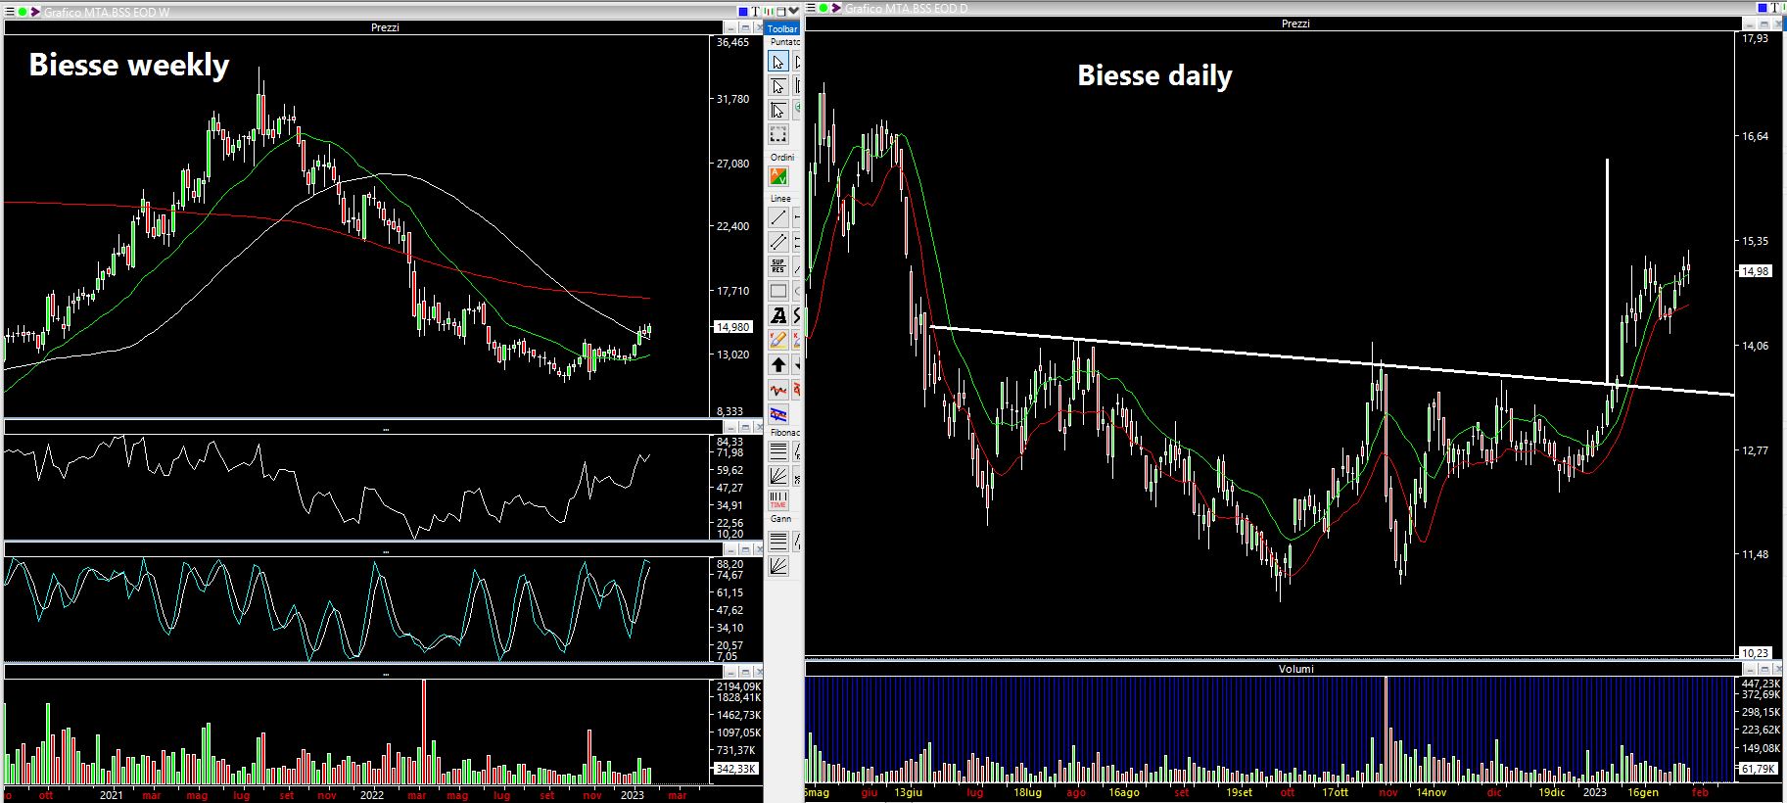
Task: Click the 14,980 current price label on weekly chart
Action: pyautogui.click(x=732, y=327)
